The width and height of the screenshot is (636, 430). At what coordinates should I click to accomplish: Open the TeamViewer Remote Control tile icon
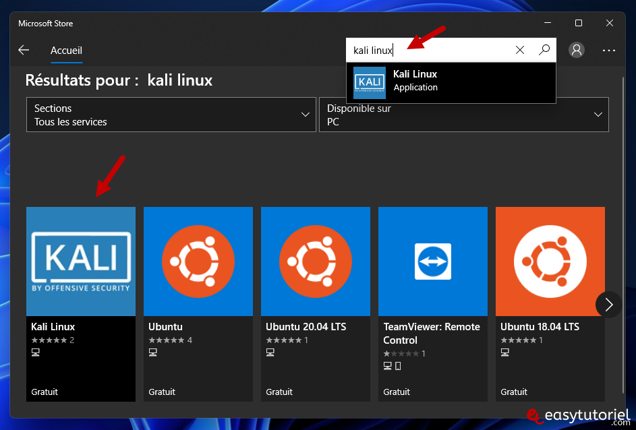[x=433, y=262]
